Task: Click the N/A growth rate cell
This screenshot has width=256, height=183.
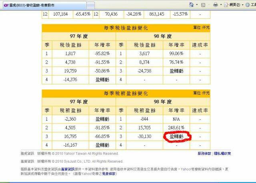Action: pos(176,119)
